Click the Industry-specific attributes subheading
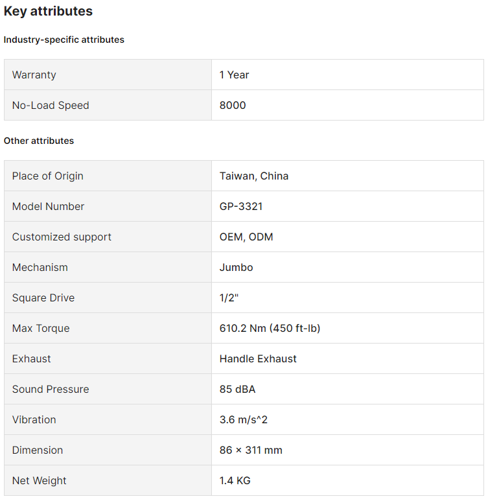 click(64, 40)
